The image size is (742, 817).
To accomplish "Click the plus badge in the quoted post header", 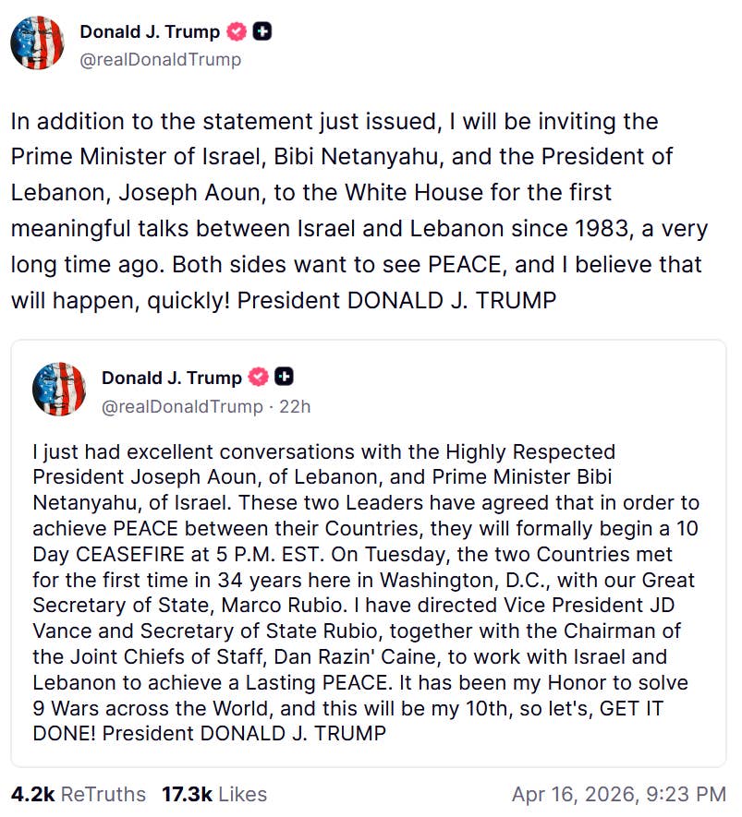I will (286, 378).
